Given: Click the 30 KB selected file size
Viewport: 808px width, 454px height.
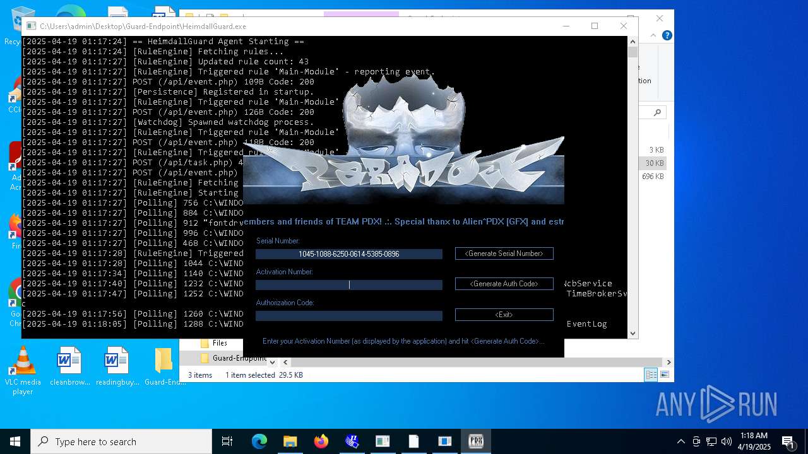Looking at the screenshot, I should click(x=655, y=163).
